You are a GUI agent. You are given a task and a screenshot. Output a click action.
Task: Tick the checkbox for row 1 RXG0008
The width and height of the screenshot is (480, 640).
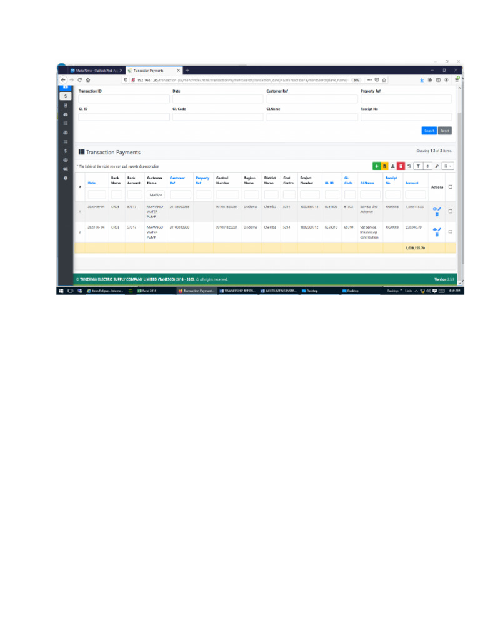click(451, 211)
